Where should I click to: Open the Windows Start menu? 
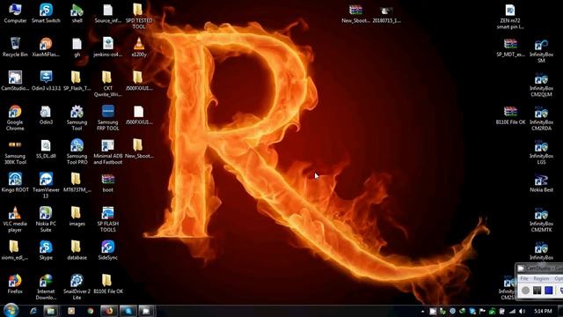tap(11, 310)
